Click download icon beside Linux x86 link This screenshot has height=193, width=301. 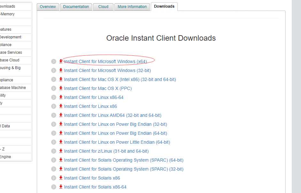[61, 106]
